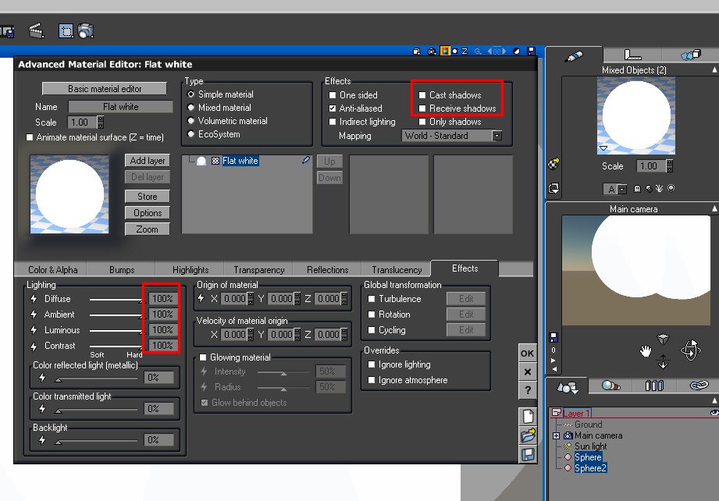
Task: Toggle Layer 1 visibility eye icon
Action: click(x=714, y=413)
